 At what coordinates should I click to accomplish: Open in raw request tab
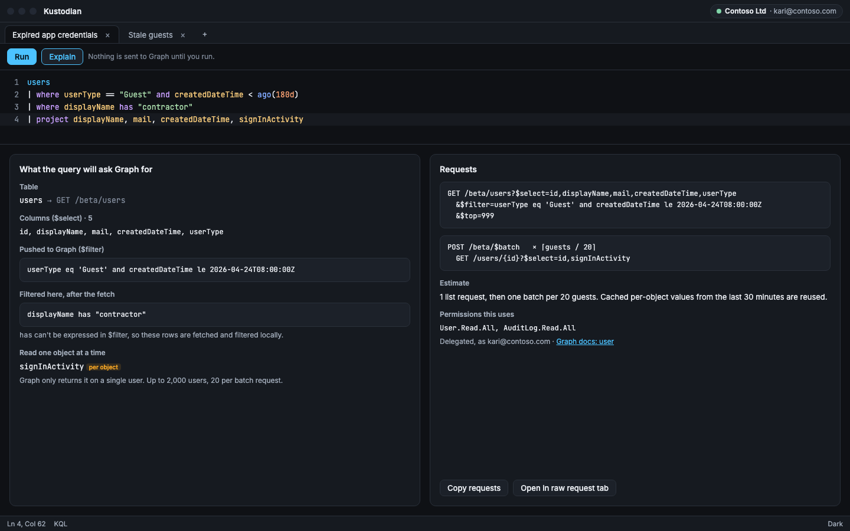point(564,488)
